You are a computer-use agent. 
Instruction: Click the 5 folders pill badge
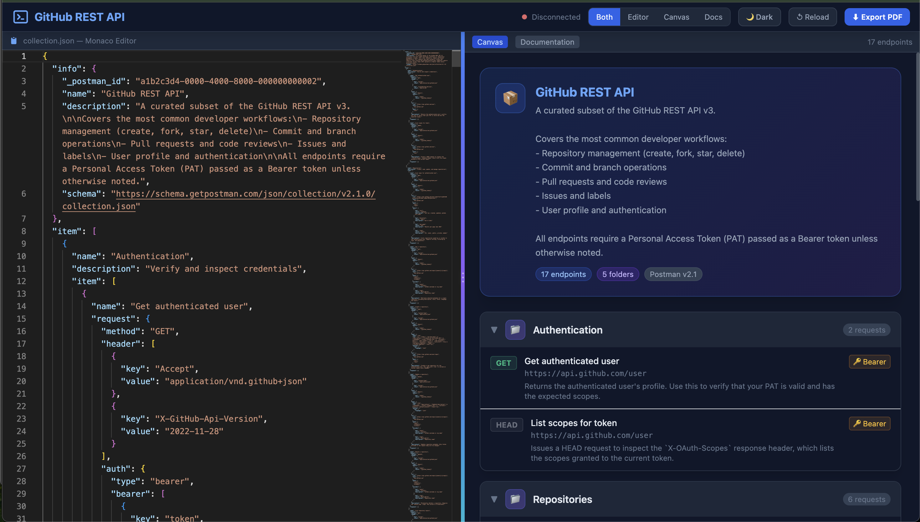click(617, 274)
